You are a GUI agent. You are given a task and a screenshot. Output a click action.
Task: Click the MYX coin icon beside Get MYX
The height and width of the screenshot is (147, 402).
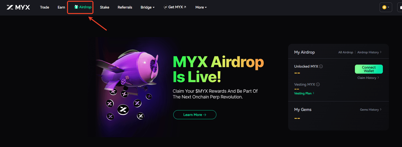(x=165, y=7)
